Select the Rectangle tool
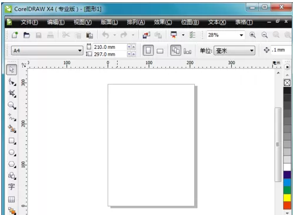 (x=12, y=141)
